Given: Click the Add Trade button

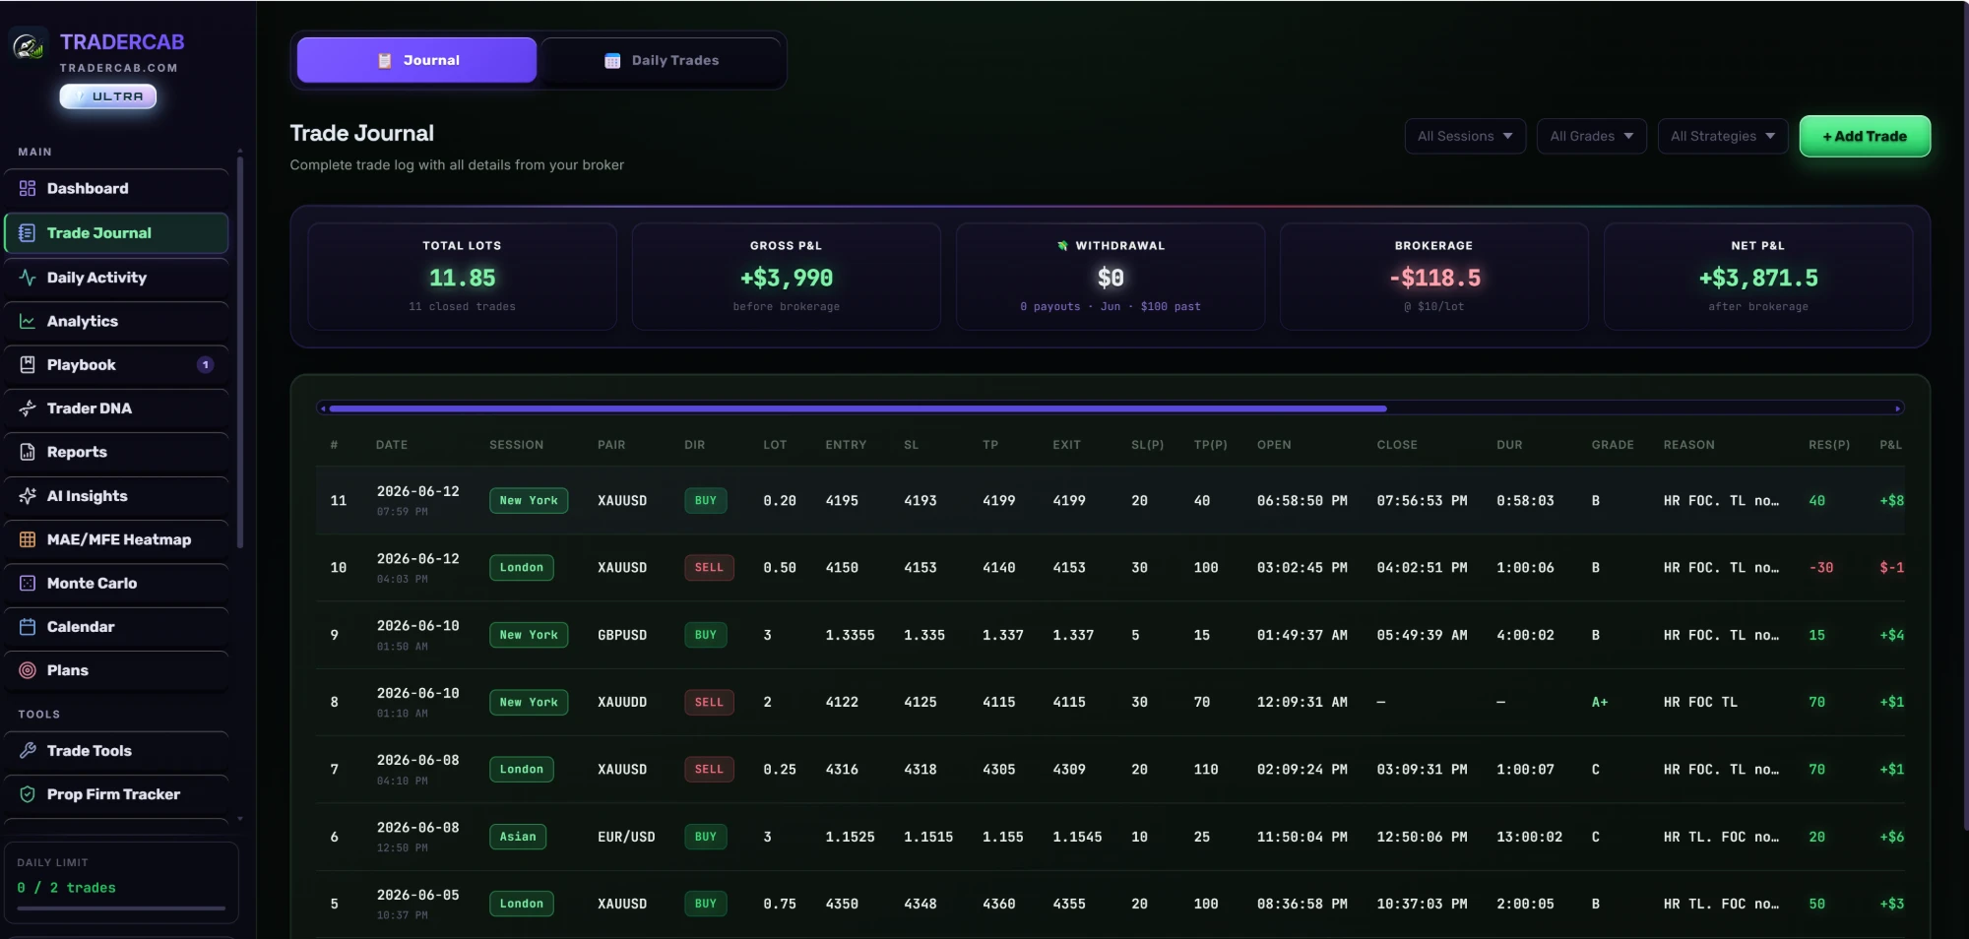Looking at the screenshot, I should (1865, 136).
